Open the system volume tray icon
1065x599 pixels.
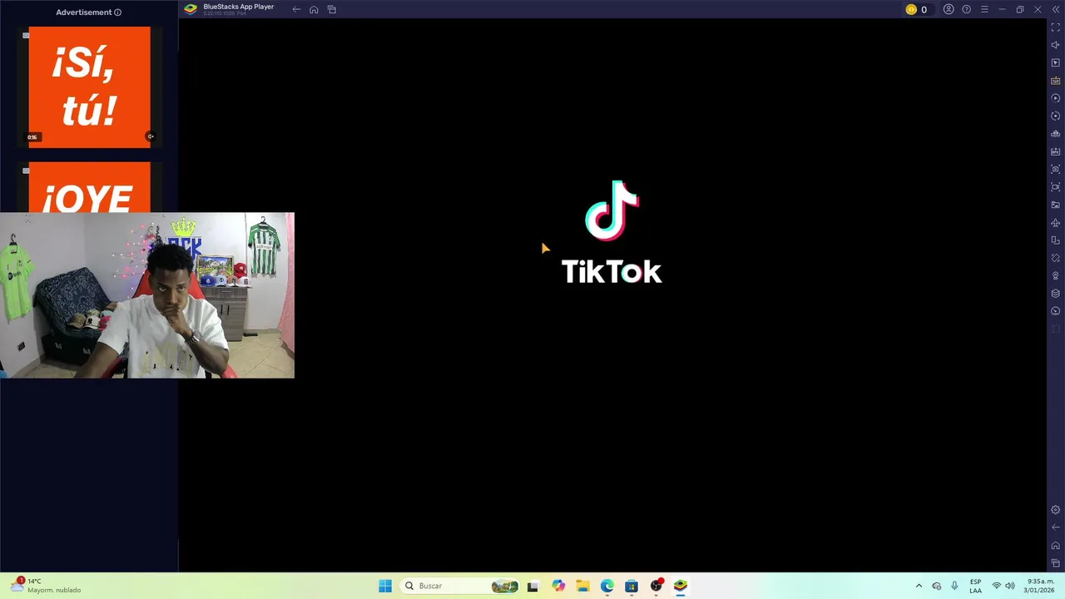[x=1010, y=586]
